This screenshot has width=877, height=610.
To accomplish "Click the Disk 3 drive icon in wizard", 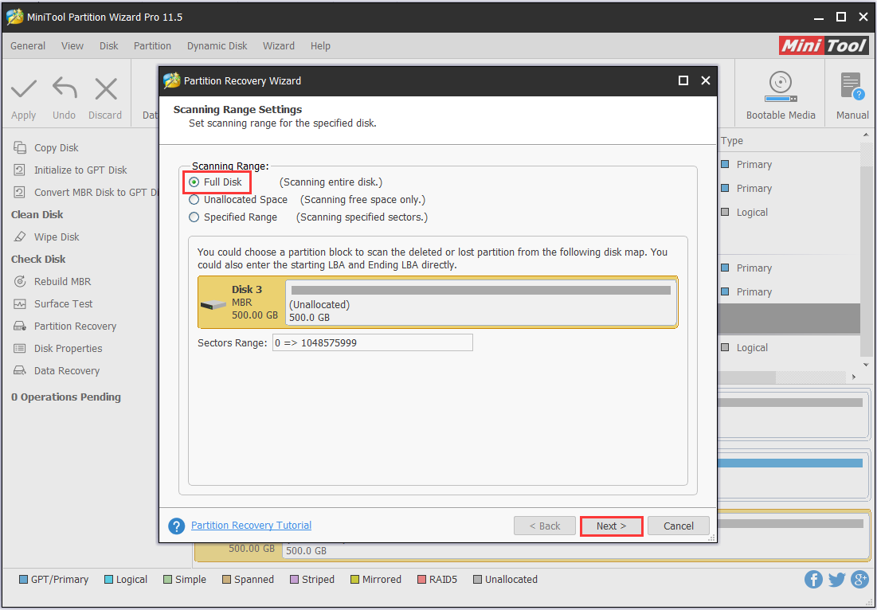I will pyautogui.click(x=213, y=305).
